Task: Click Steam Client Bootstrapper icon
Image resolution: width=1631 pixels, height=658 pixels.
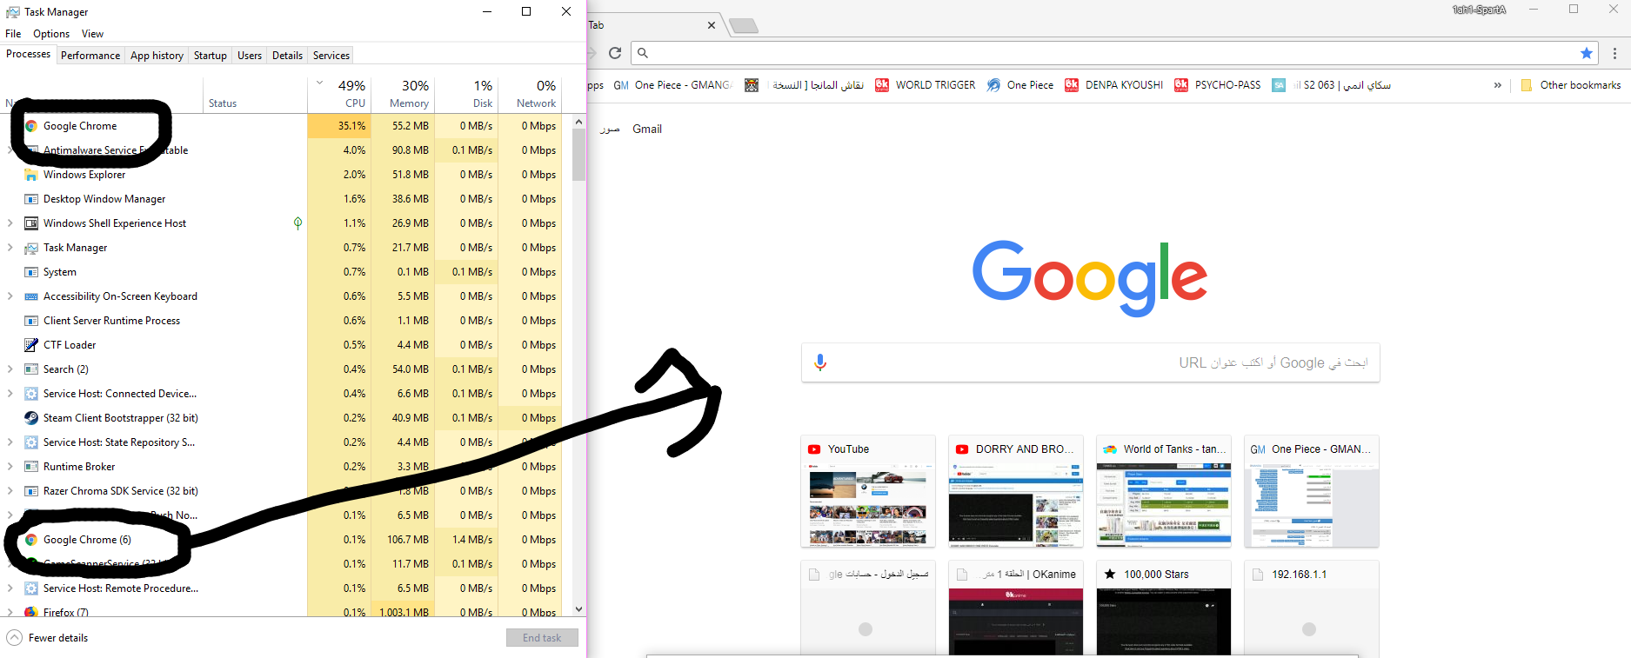Action: click(x=31, y=418)
